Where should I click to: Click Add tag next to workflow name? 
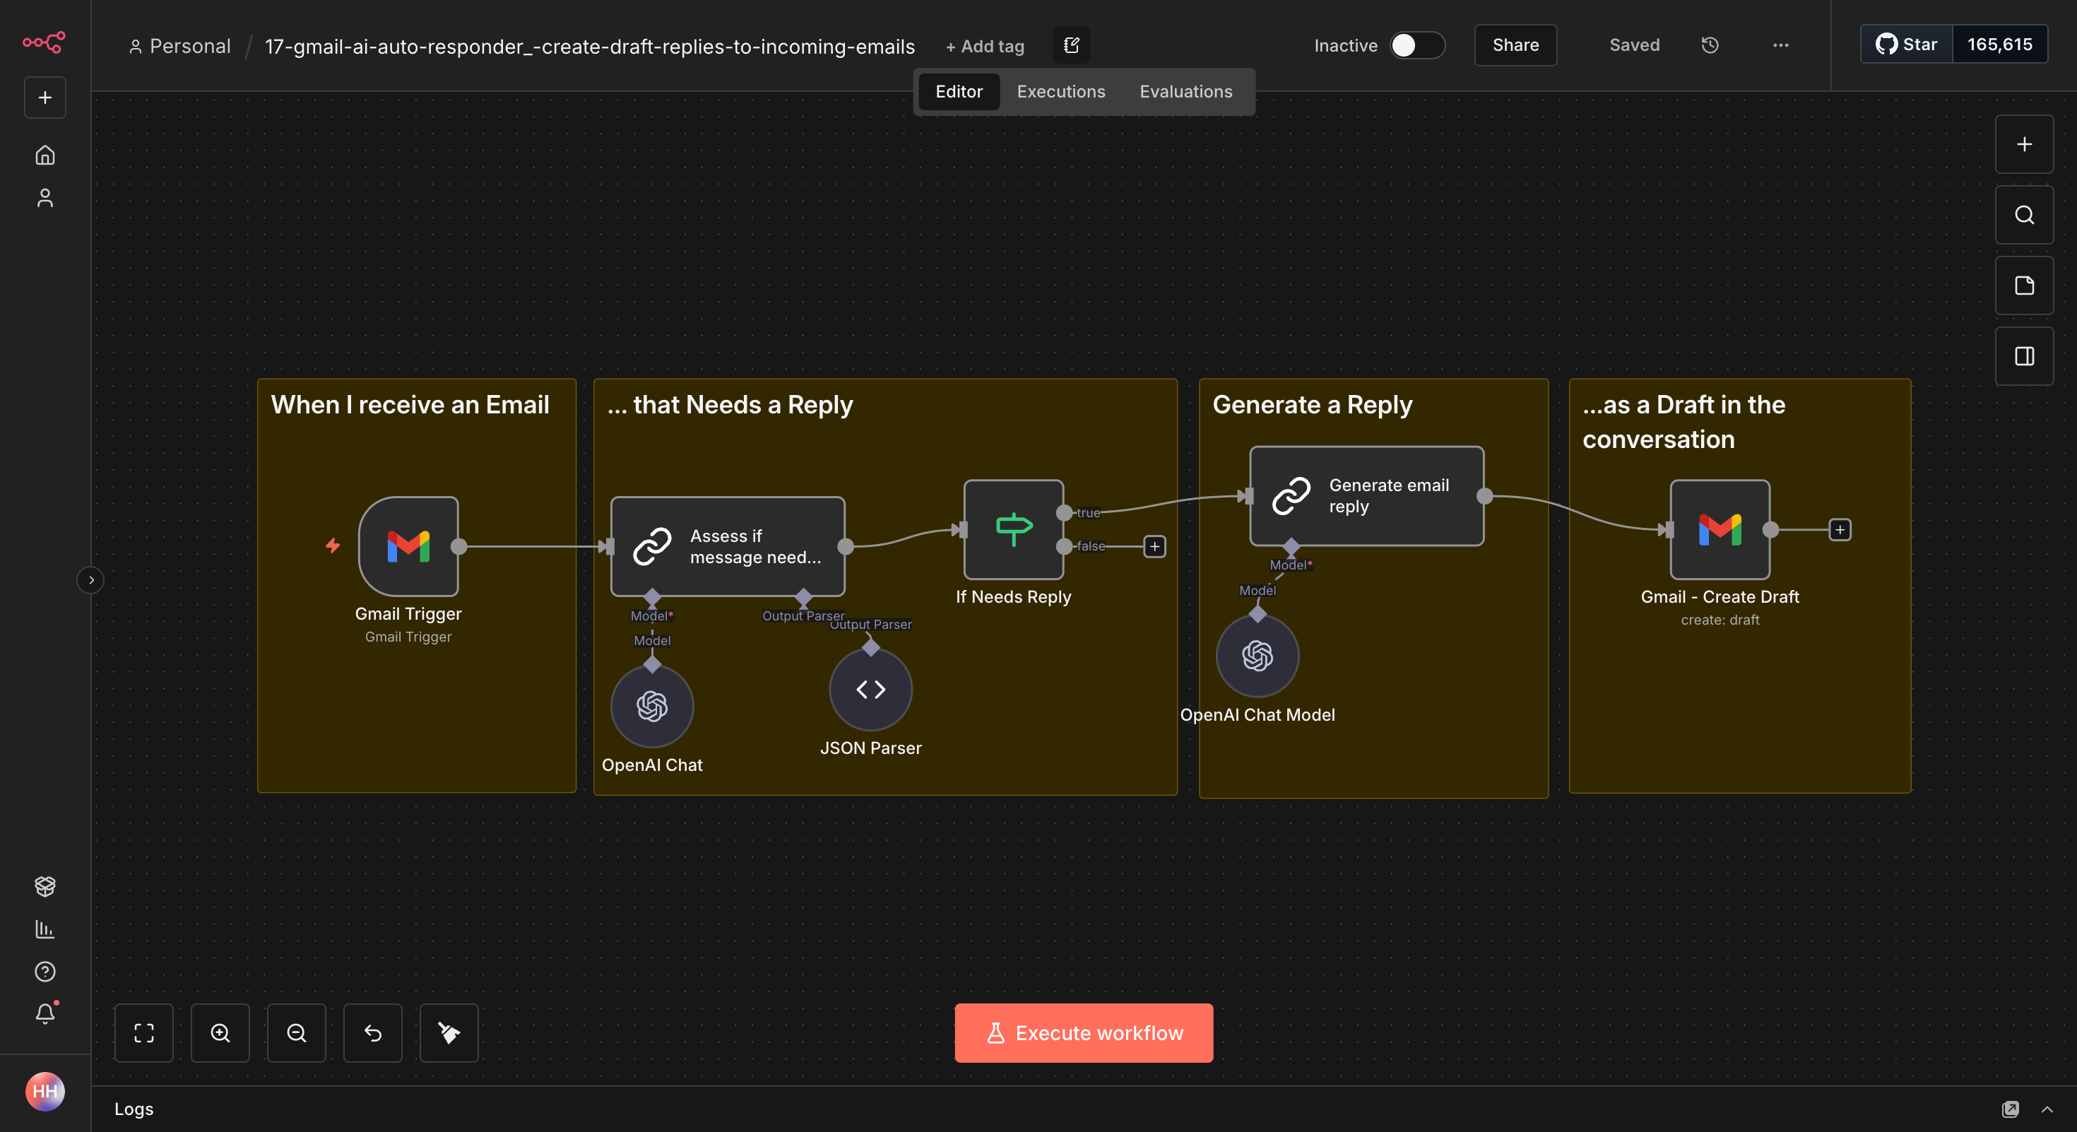tap(985, 47)
